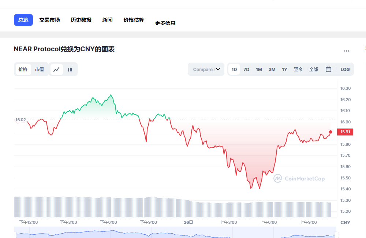Image resolution: width=366 pixels, height=238 pixels.
Task: Click the right range slider handle
Action: pyautogui.click(x=337, y=235)
